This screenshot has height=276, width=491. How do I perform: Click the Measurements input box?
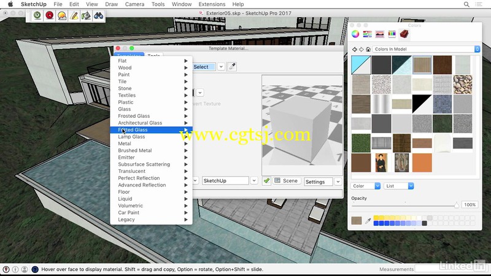click(451, 269)
